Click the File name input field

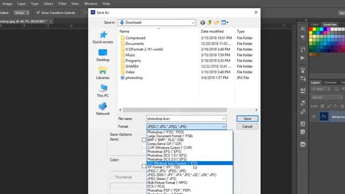point(184,119)
